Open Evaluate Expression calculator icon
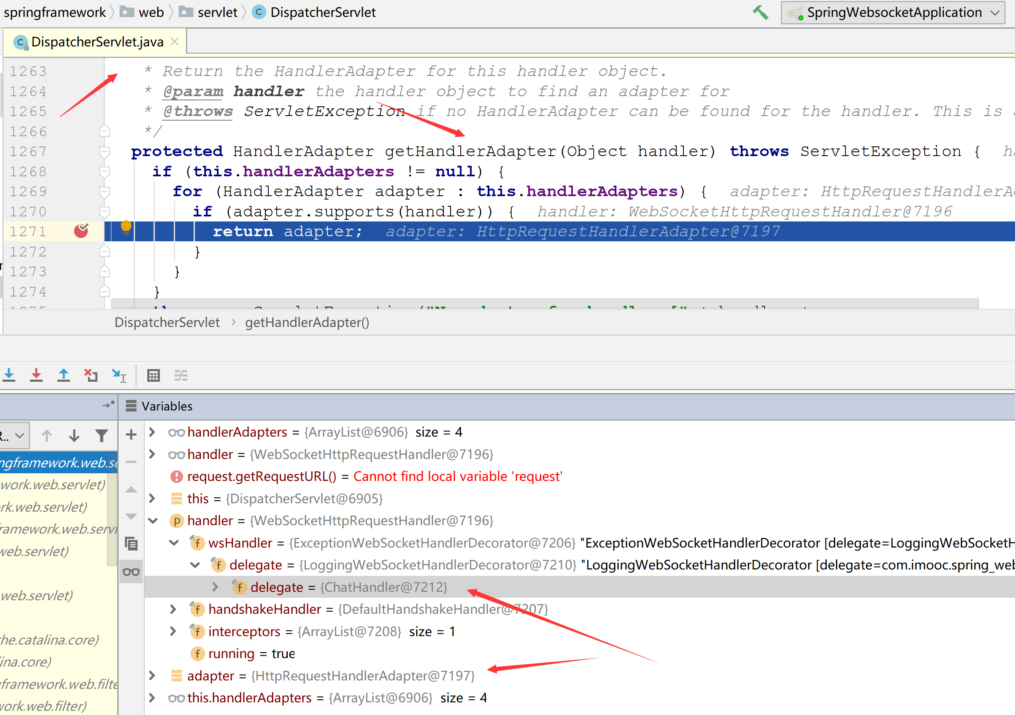This screenshot has height=715, width=1015. click(x=154, y=375)
